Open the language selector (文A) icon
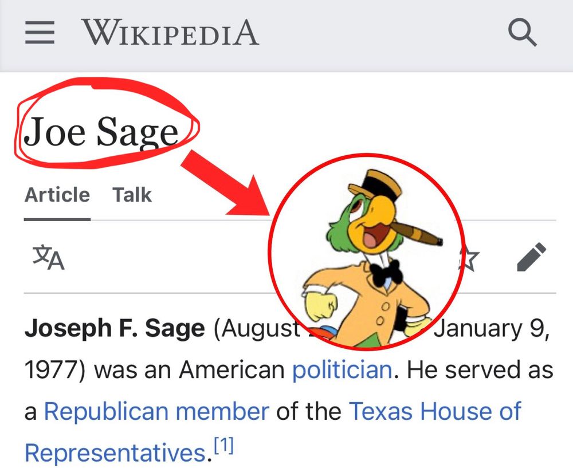The height and width of the screenshot is (468, 573). 48,257
